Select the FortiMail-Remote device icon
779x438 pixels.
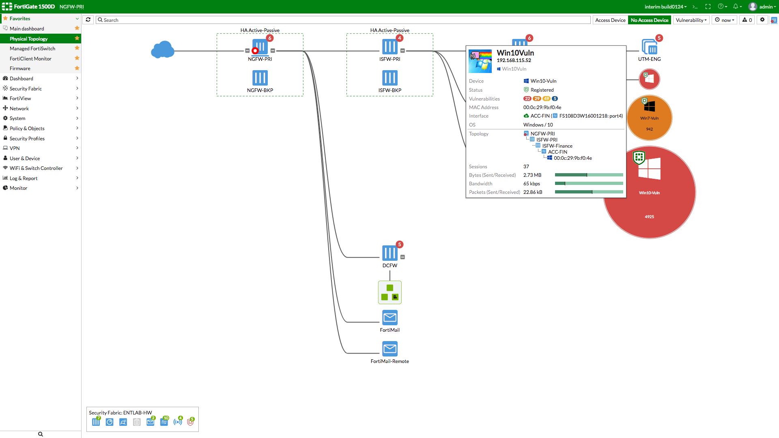389,349
